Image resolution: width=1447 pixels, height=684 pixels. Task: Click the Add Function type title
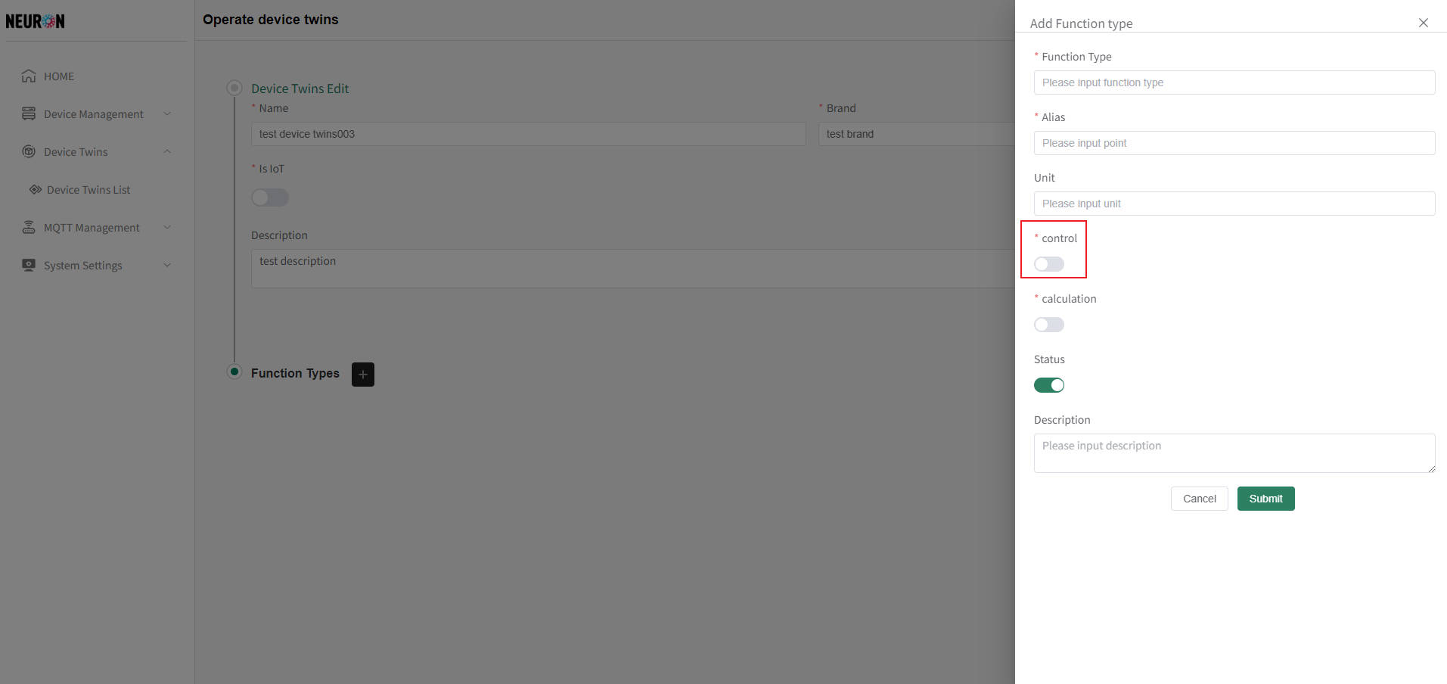(x=1081, y=23)
